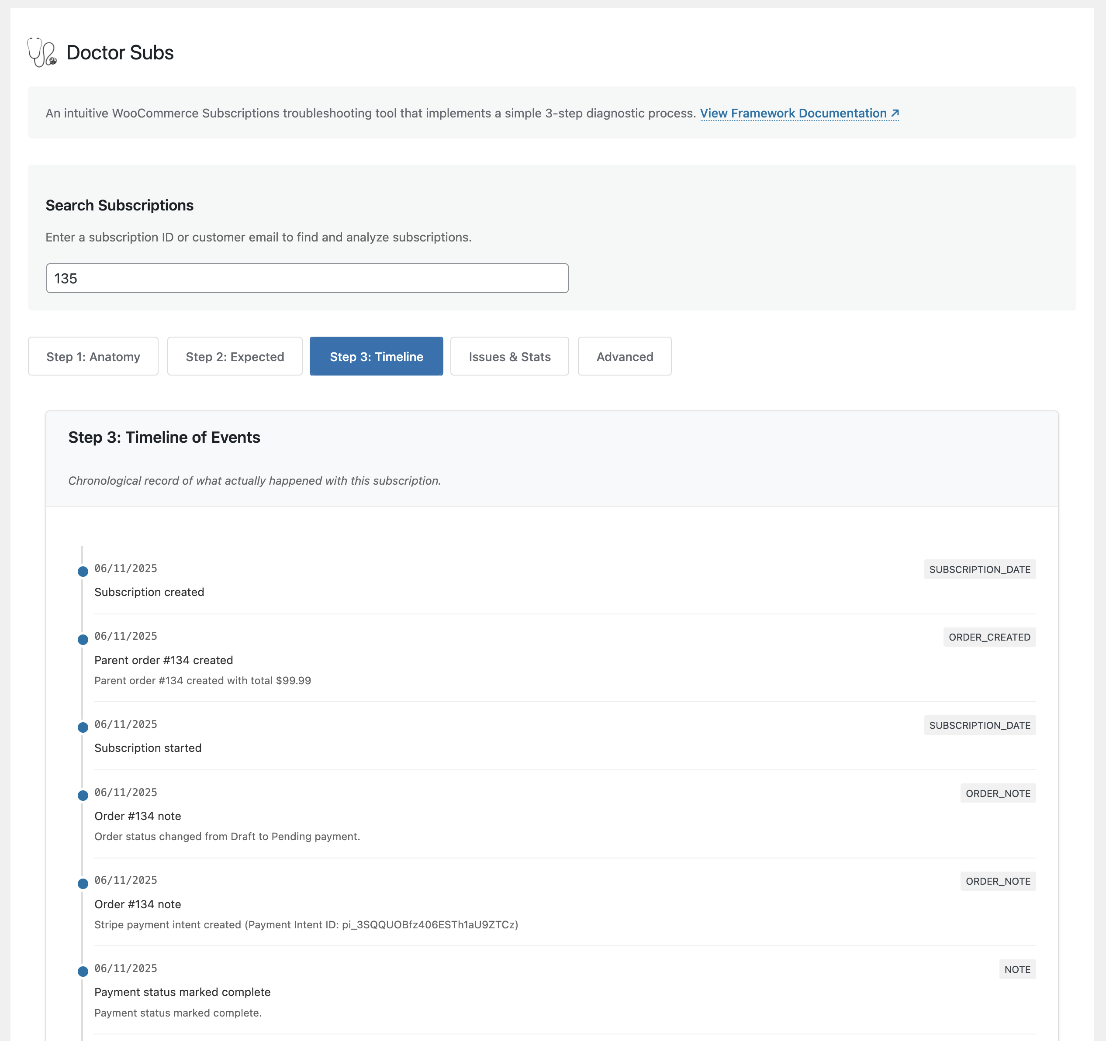This screenshot has height=1041, width=1106.
Task: Click the subscription search input field
Action: (x=307, y=278)
